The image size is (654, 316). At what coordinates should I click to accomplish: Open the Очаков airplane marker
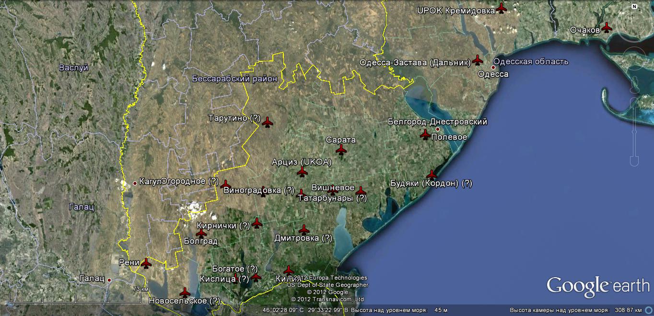607,27
